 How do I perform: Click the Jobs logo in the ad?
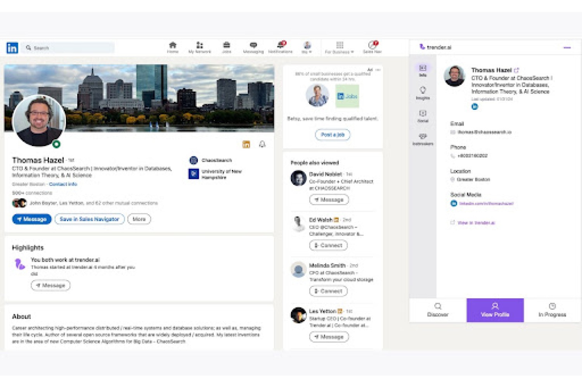click(347, 96)
